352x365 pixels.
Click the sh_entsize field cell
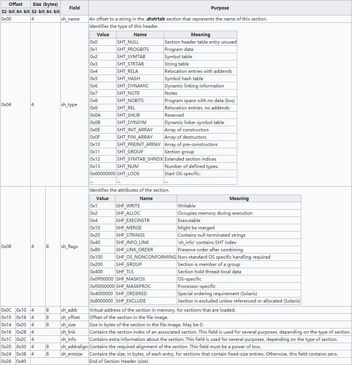tap(74, 354)
